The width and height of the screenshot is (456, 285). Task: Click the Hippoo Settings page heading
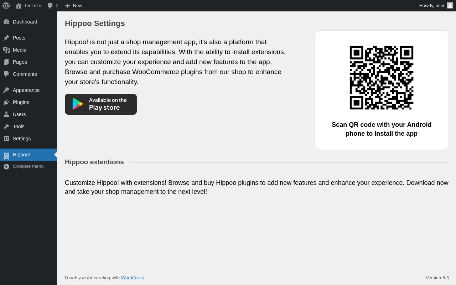click(x=95, y=24)
